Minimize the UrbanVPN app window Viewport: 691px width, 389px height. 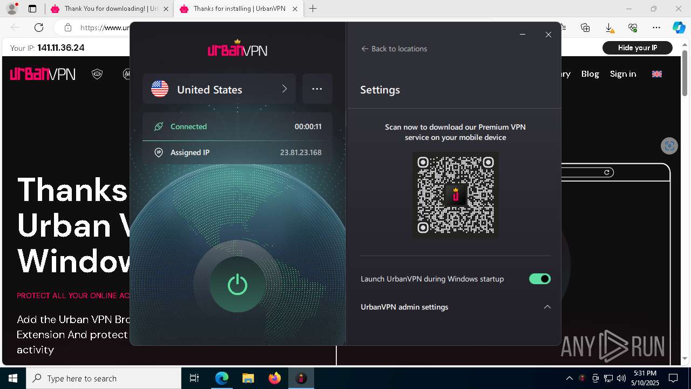point(523,35)
